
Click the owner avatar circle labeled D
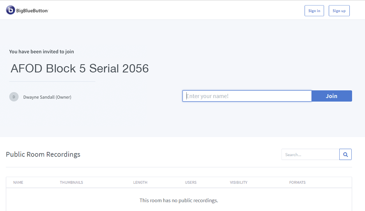coord(14,97)
